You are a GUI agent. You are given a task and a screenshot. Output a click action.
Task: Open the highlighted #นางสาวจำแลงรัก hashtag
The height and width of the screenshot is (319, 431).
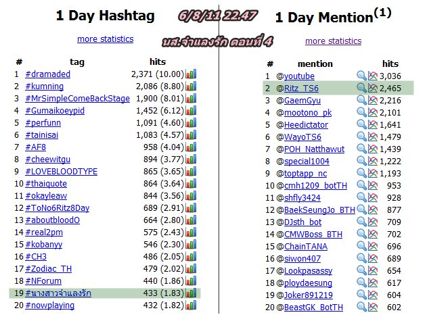pyautogui.click(x=58, y=293)
